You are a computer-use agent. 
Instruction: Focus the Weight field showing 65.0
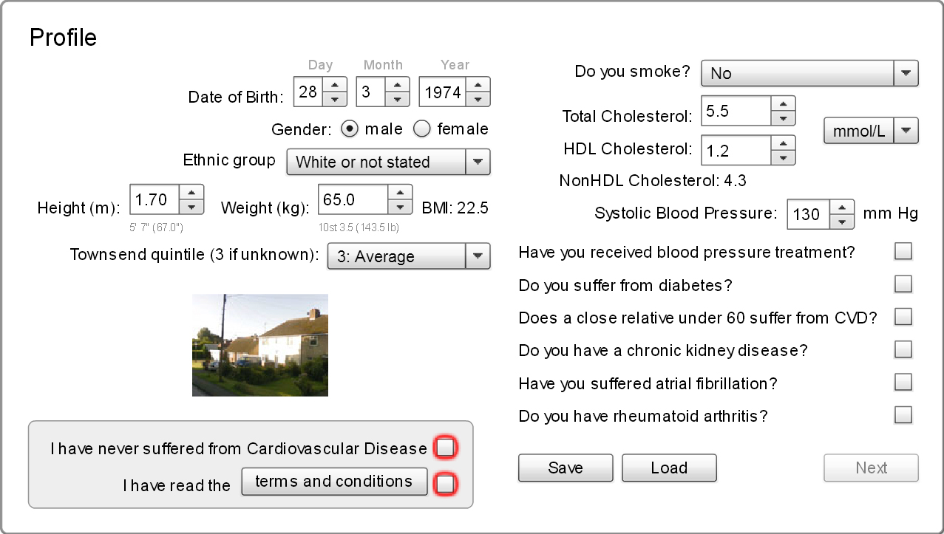[353, 199]
